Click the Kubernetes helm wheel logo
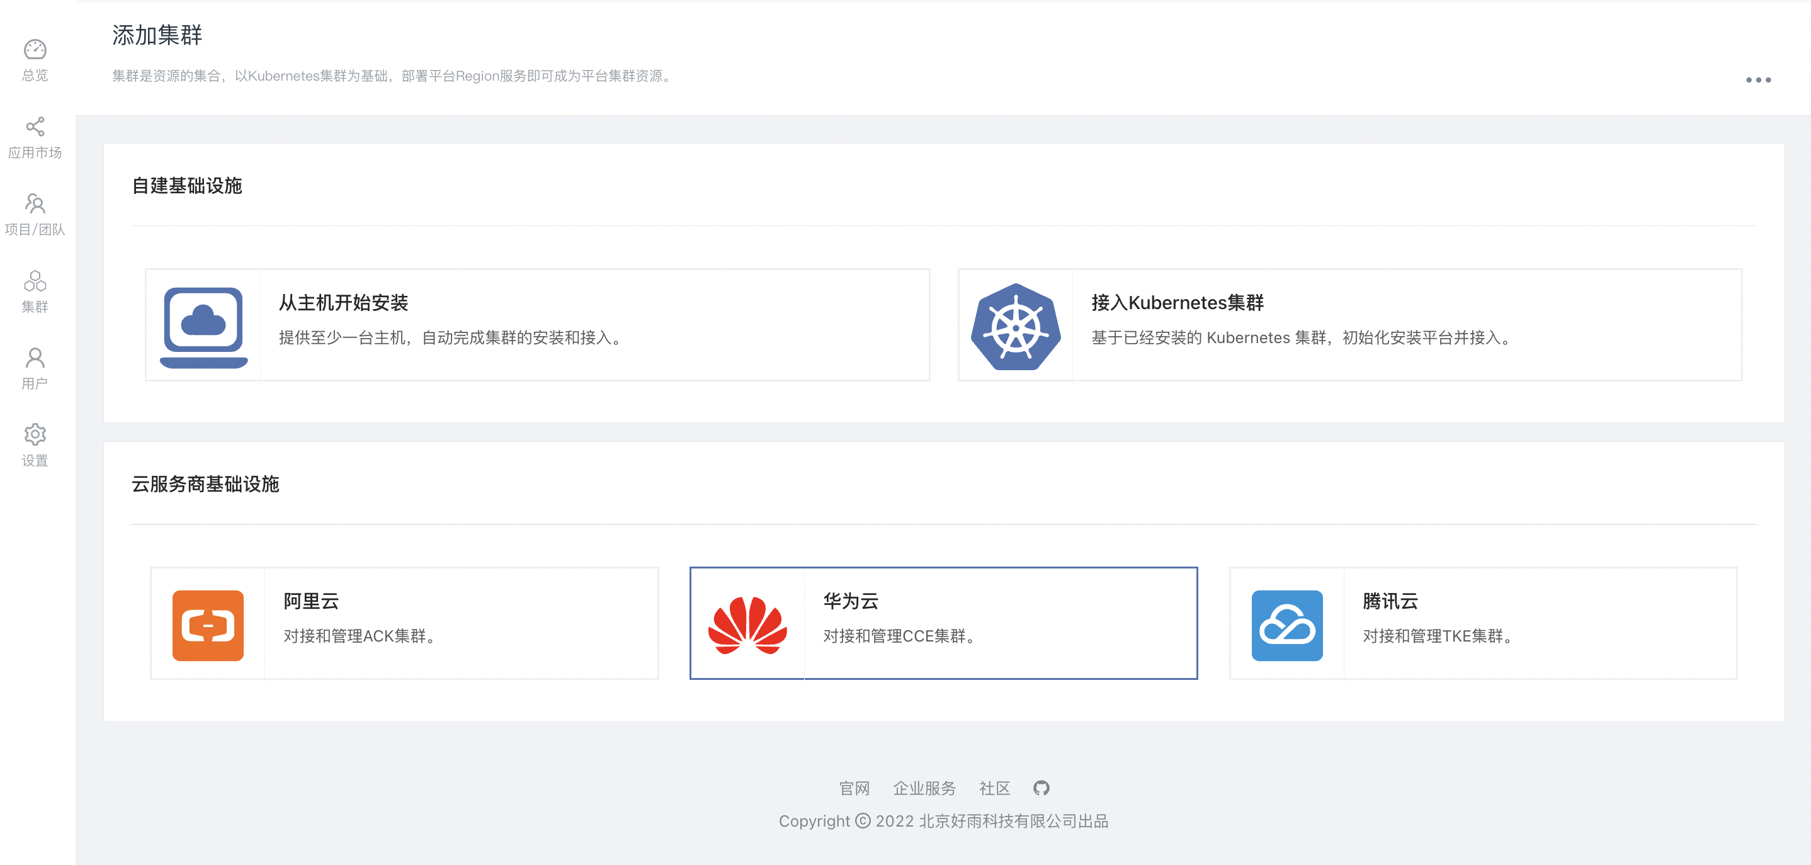 [x=1016, y=327]
